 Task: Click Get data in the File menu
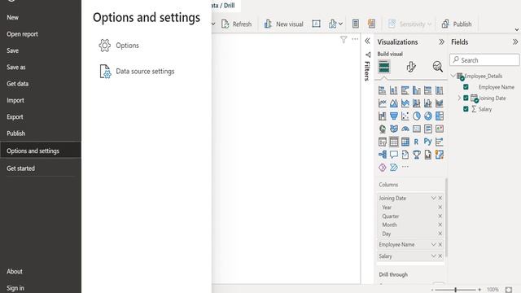click(18, 84)
